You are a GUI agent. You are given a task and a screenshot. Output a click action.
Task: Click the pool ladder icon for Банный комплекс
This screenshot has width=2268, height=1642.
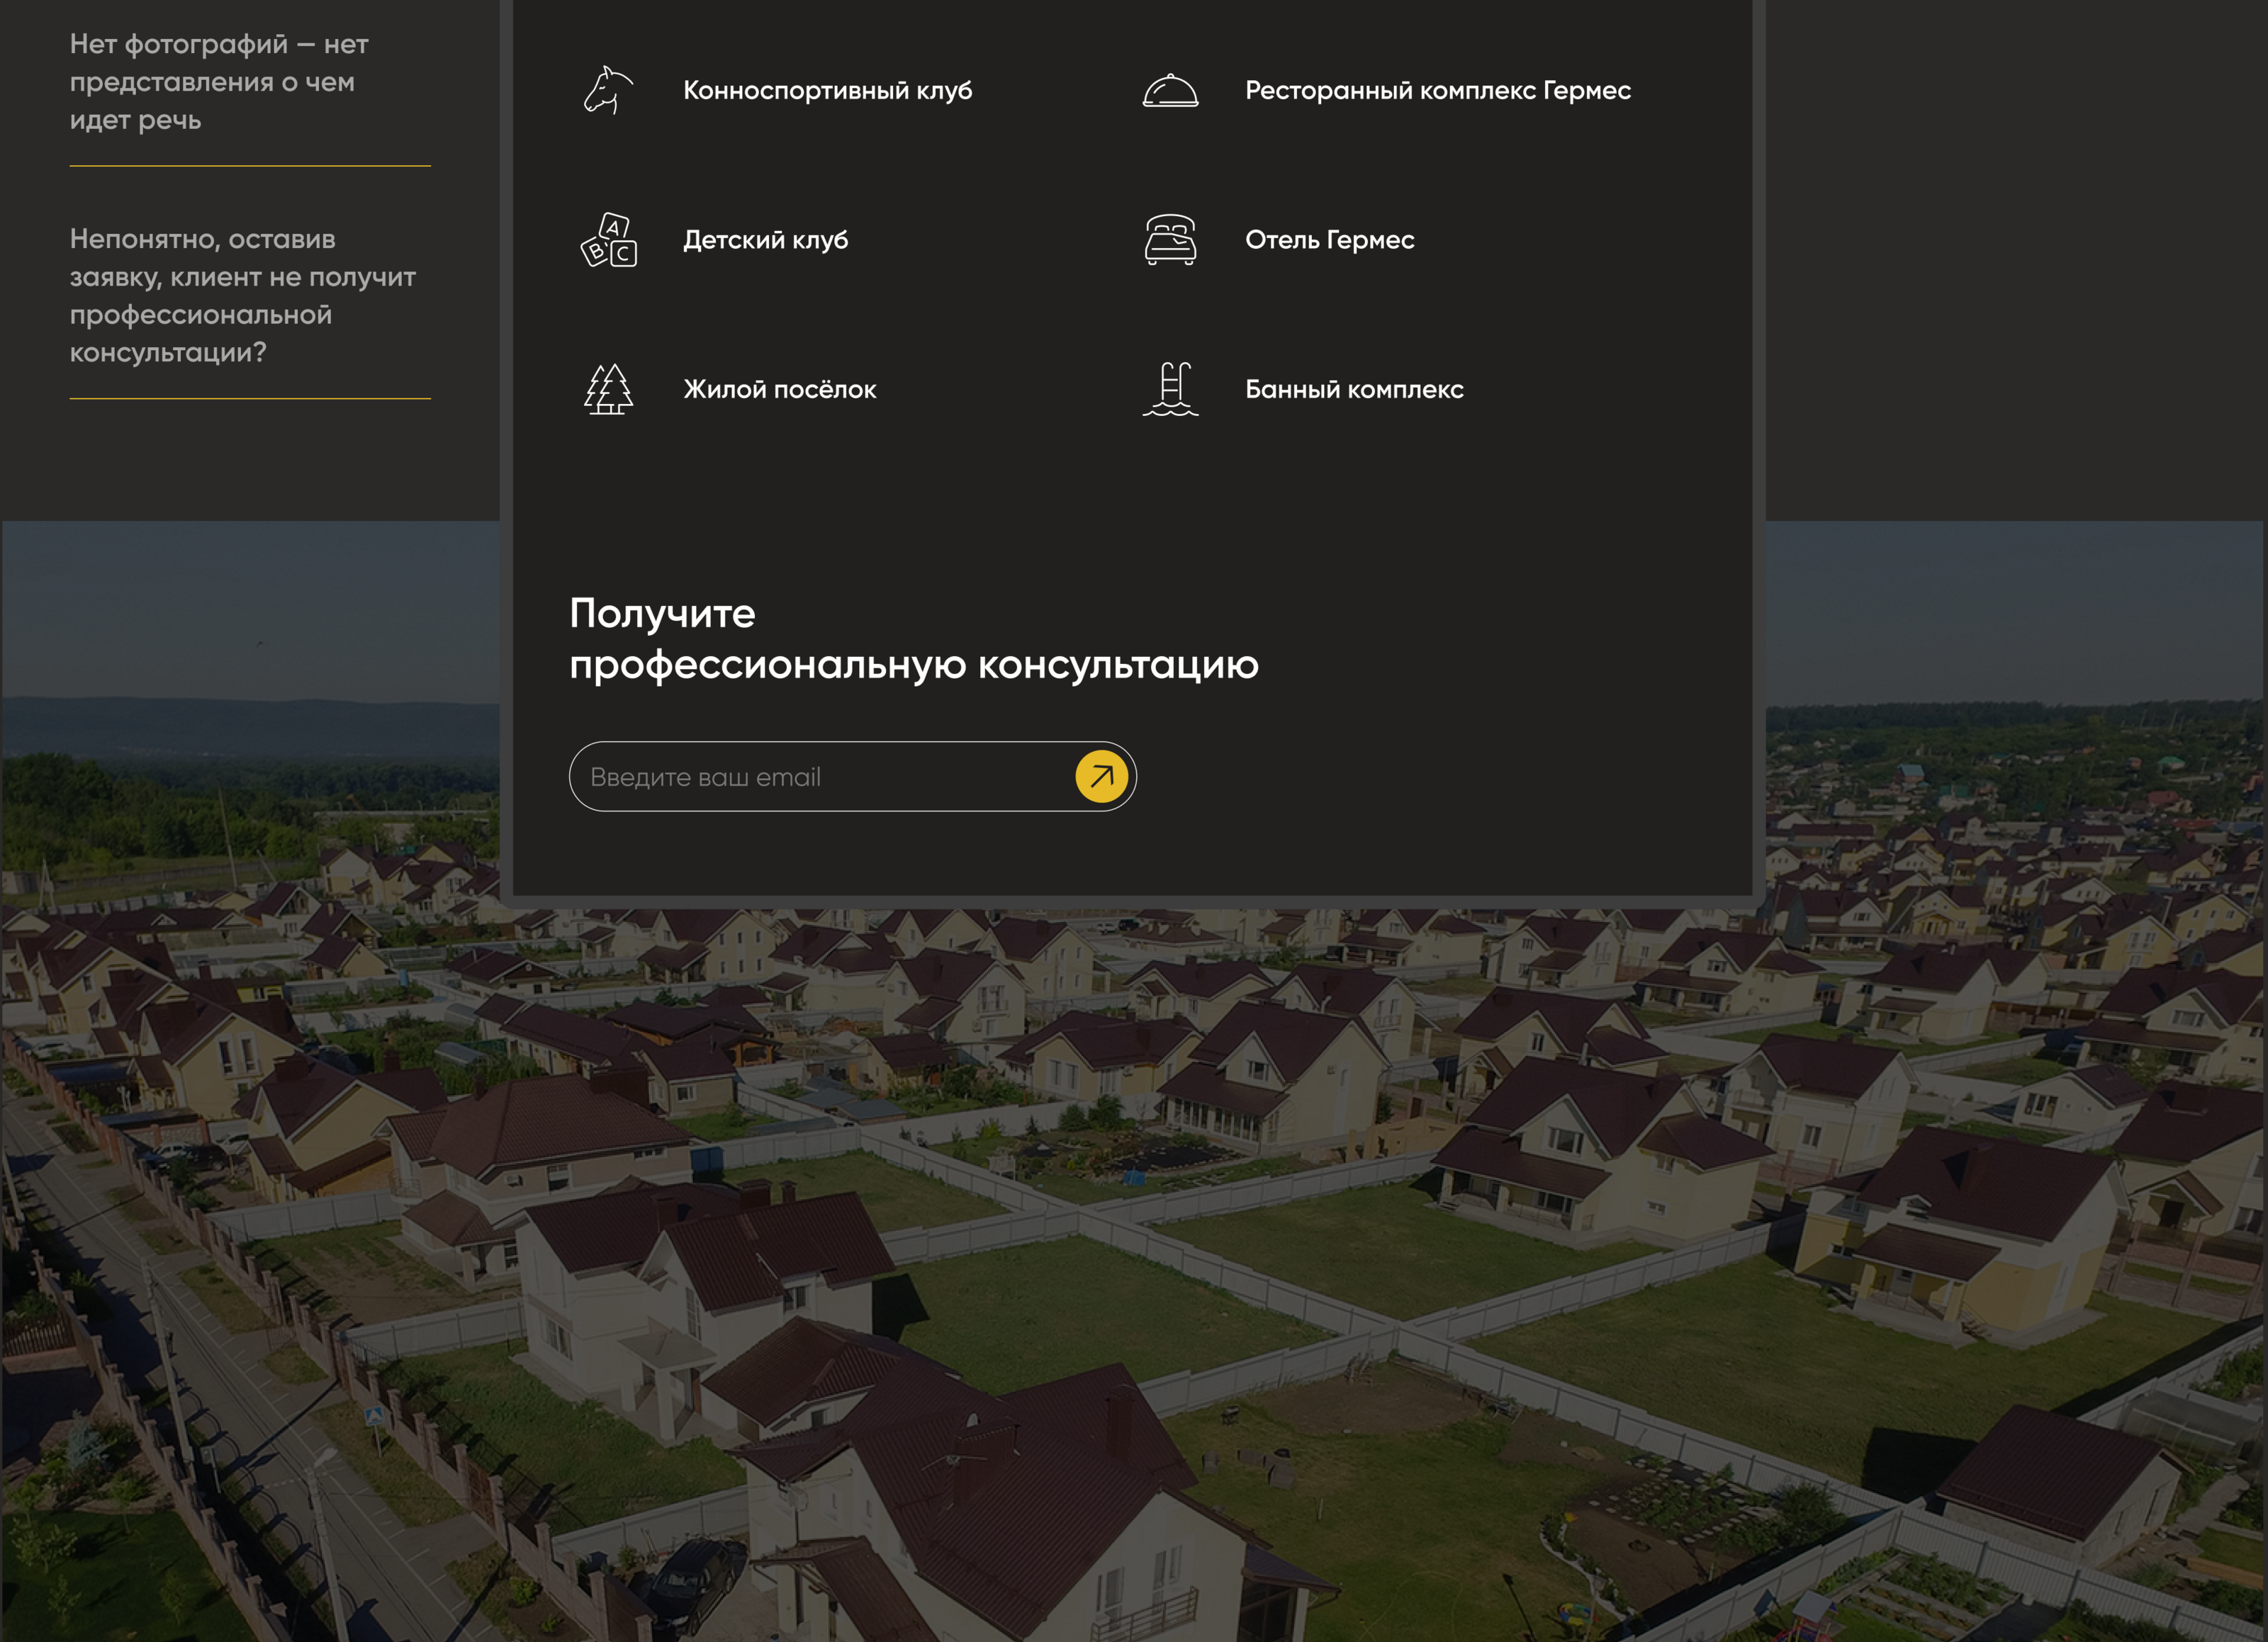[1170, 389]
